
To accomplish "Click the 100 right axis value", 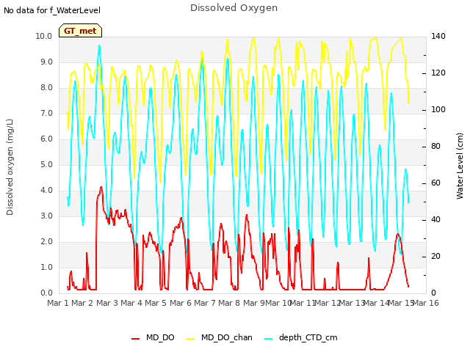I will [x=438, y=109].
